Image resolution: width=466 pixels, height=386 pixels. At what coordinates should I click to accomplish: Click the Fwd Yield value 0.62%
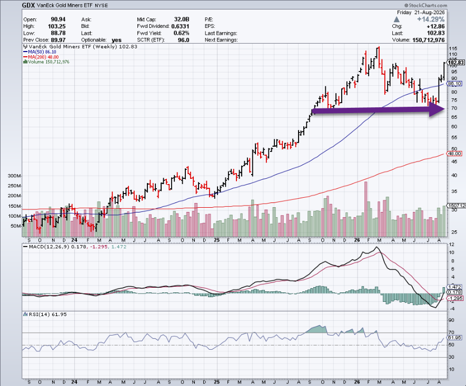pos(181,33)
